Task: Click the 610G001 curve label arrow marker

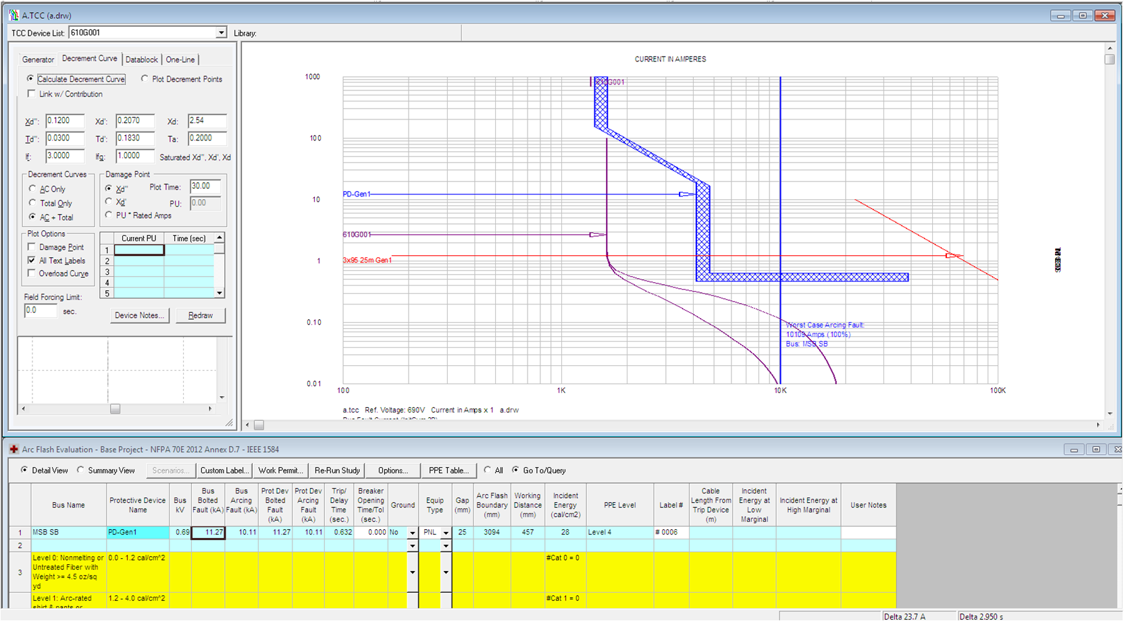Action: click(597, 235)
